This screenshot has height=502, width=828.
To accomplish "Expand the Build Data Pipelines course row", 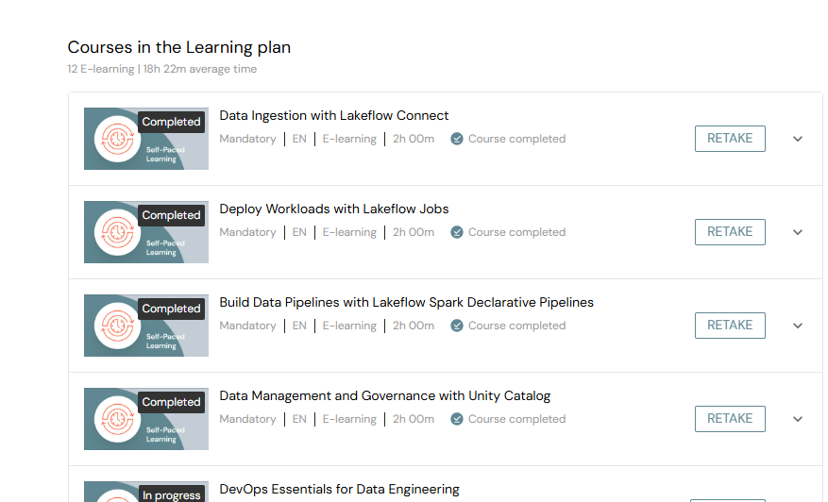I will coord(798,326).
